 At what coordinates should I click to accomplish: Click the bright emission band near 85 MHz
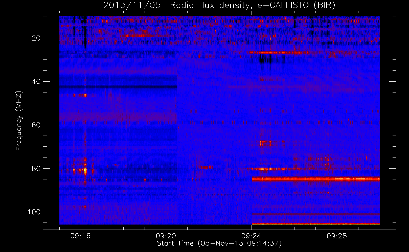click(x=316, y=179)
